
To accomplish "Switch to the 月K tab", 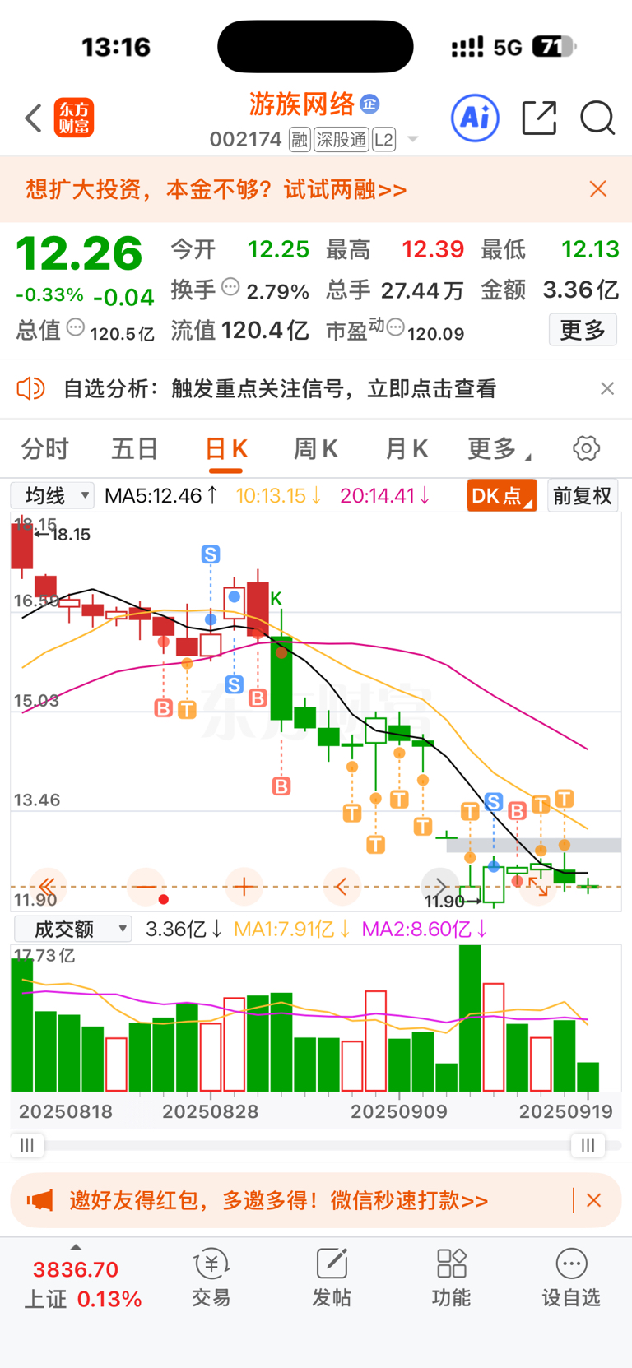I will tap(407, 449).
